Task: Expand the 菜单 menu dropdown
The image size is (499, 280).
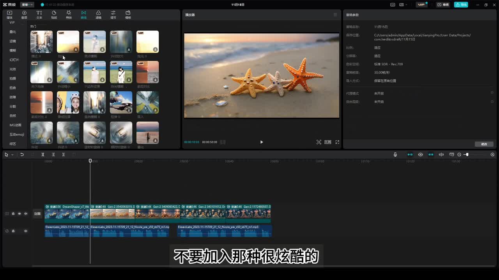Action: tap(27, 5)
